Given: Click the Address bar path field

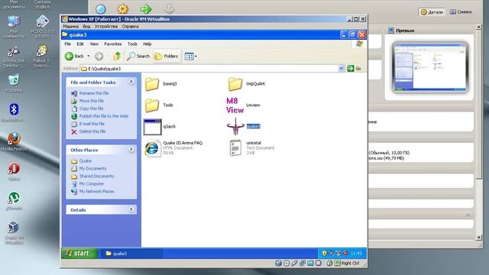Looking at the screenshot, I should 209,69.
